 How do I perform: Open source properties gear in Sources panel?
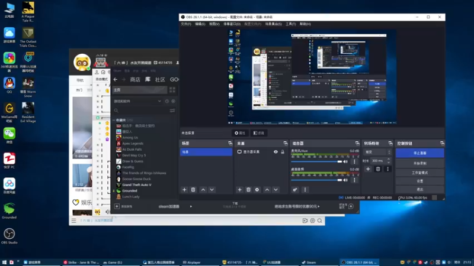click(257, 190)
